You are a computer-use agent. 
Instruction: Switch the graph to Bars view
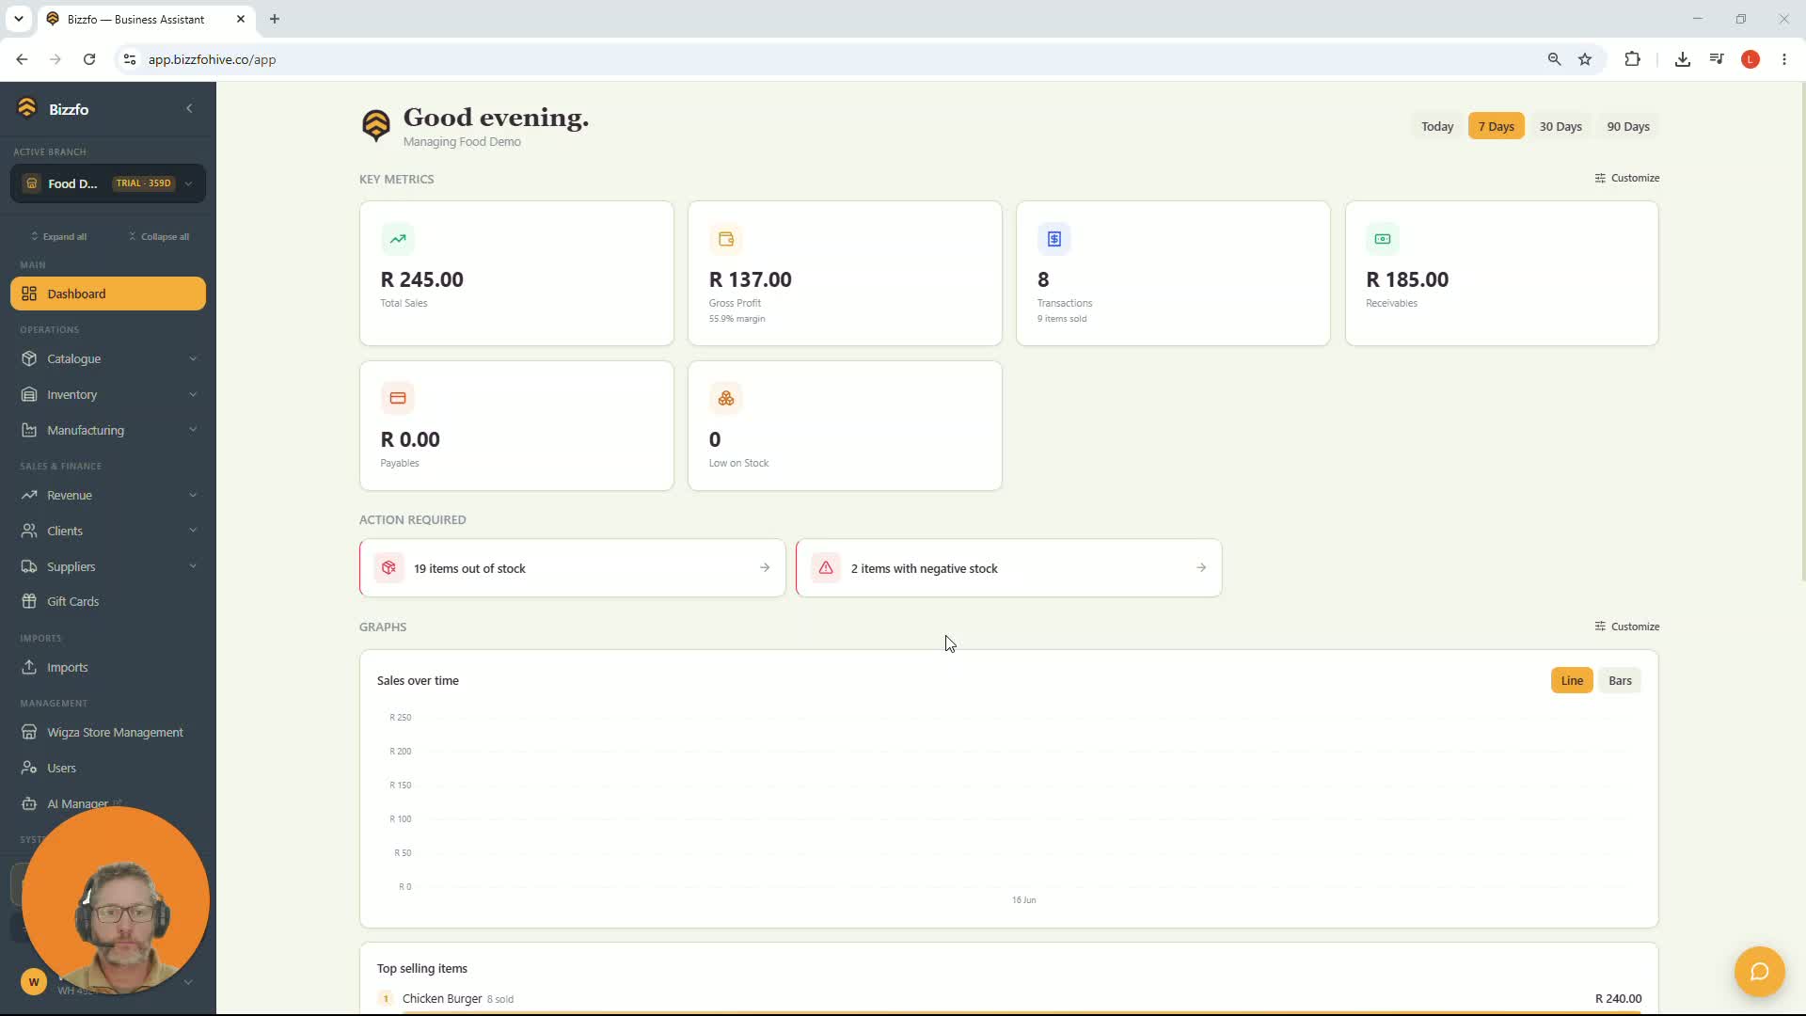pos(1620,680)
